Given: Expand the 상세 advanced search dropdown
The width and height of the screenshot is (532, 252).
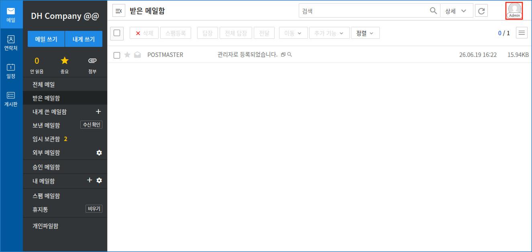Looking at the screenshot, I should click(457, 11).
